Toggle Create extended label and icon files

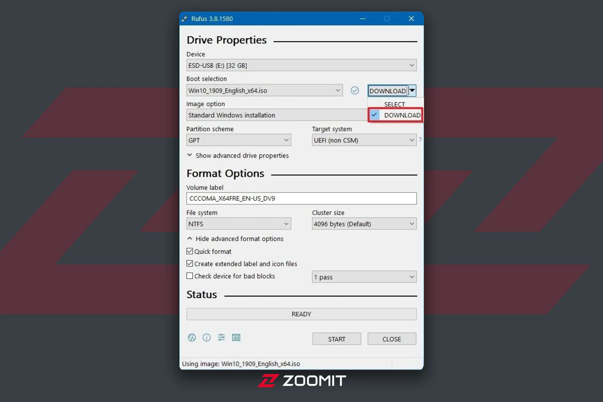(x=189, y=263)
